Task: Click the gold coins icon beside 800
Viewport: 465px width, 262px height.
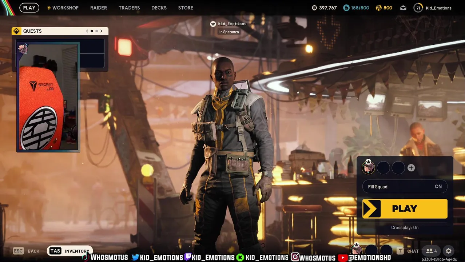Action: (378, 8)
